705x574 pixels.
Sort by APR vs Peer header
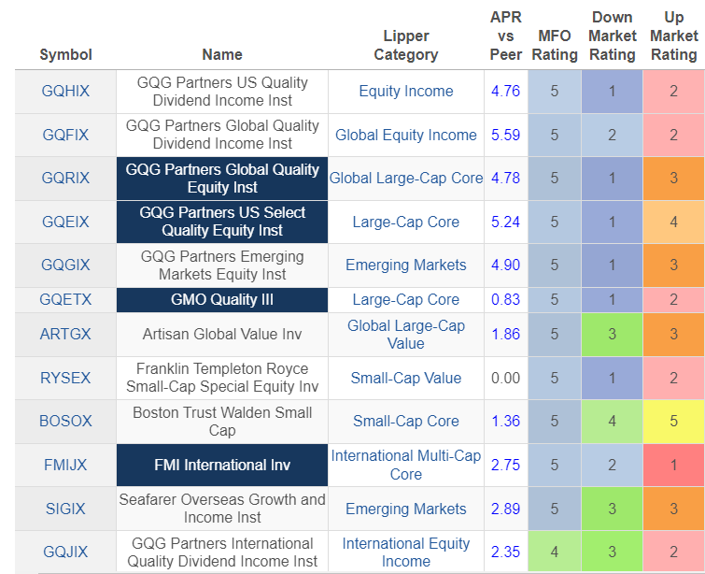click(505, 36)
